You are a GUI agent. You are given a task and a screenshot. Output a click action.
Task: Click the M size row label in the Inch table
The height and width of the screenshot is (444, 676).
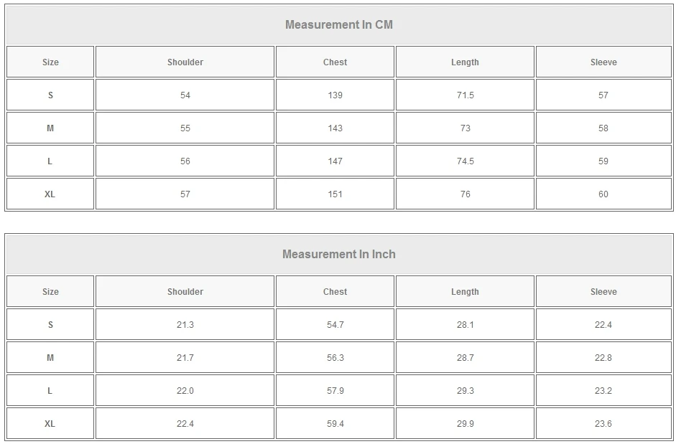50,358
